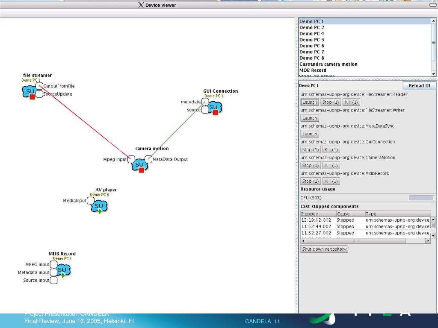Click the AV player node title
This screenshot has height=328, width=438.
tap(106, 190)
